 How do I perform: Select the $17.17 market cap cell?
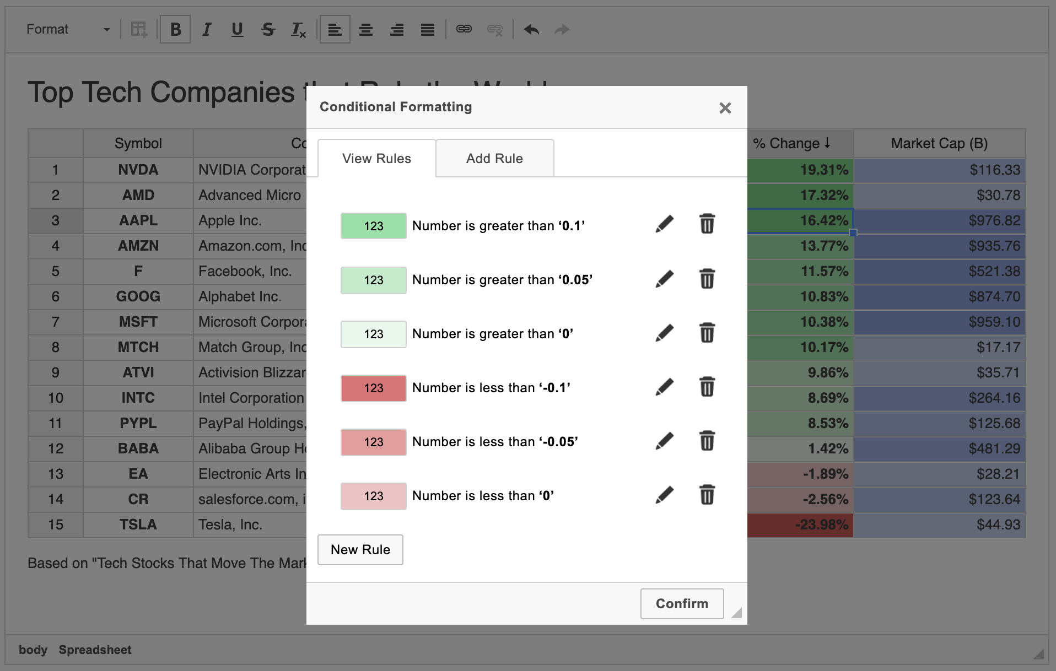tap(940, 347)
